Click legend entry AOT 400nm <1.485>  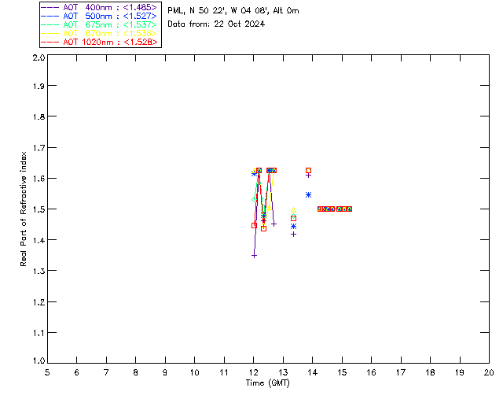pyautogui.click(x=99, y=7)
